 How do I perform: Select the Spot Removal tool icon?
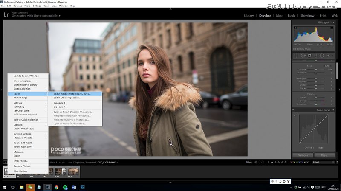tap(303, 56)
